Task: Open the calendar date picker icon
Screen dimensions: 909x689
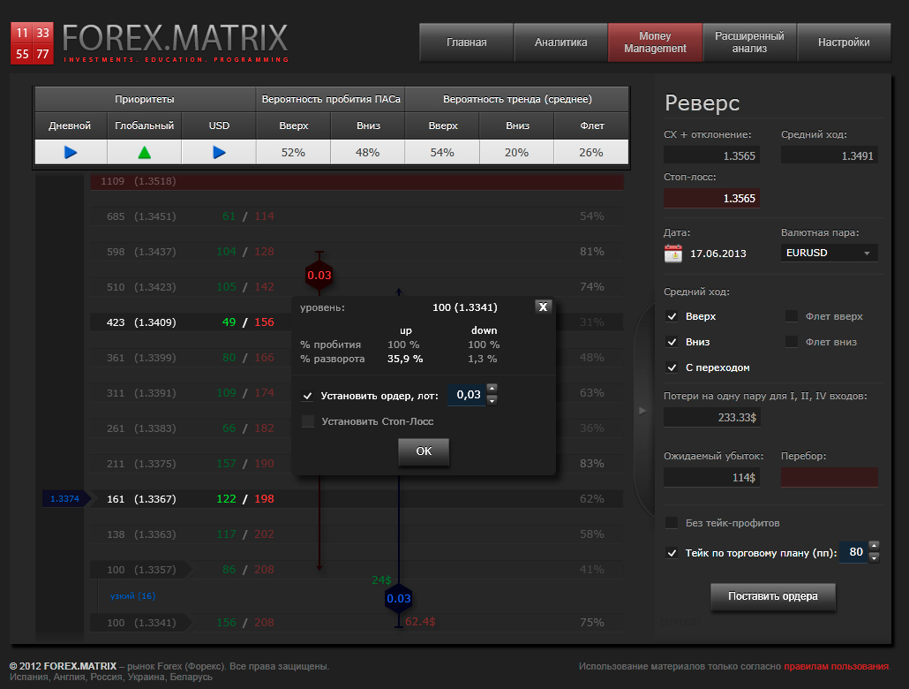Action: (x=673, y=254)
